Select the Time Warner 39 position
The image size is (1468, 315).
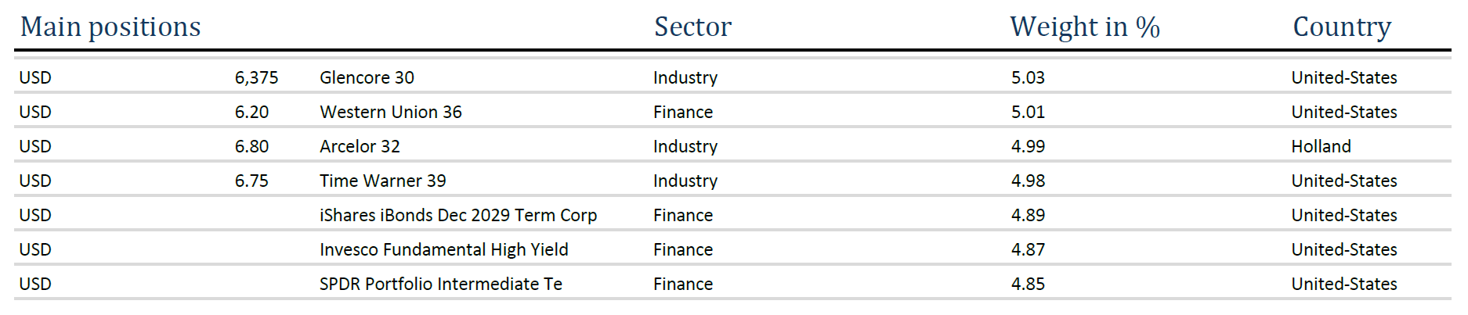pyautogui.click(x=382, y=181)
